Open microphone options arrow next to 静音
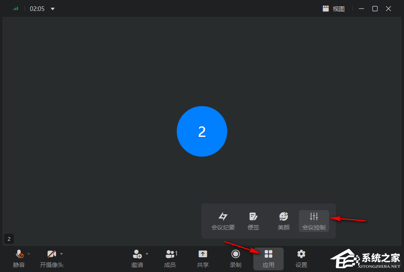This screenshot has height=272, width=404. pos(29,254)
